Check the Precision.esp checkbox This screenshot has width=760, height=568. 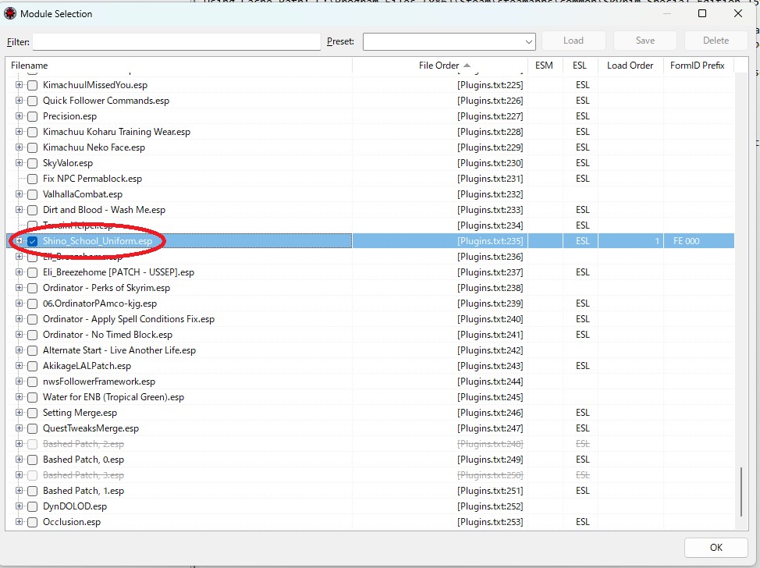coord(32,116)
